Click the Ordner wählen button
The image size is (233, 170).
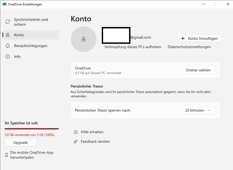[198, 70]
